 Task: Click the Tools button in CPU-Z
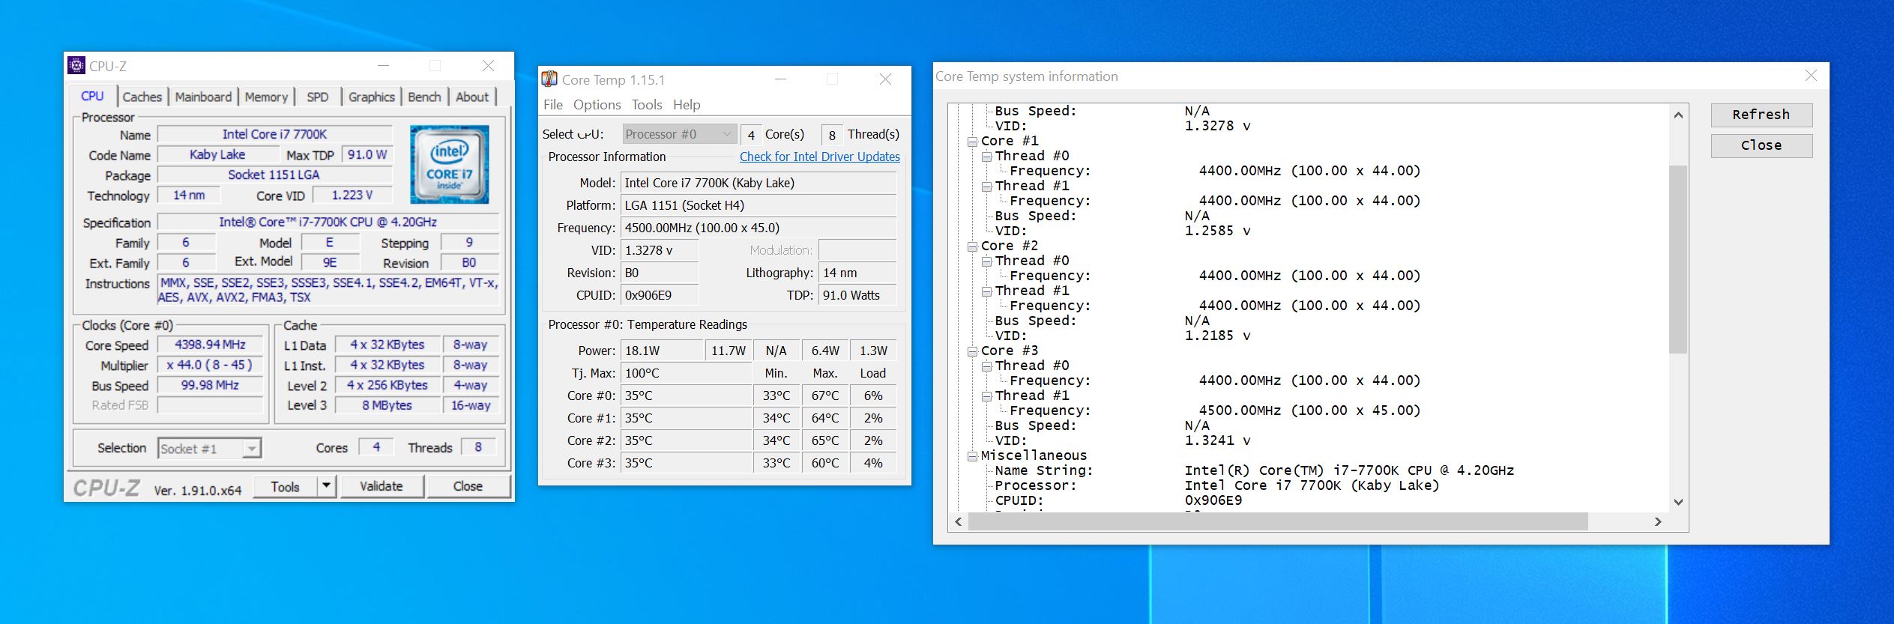pos(285,487)
